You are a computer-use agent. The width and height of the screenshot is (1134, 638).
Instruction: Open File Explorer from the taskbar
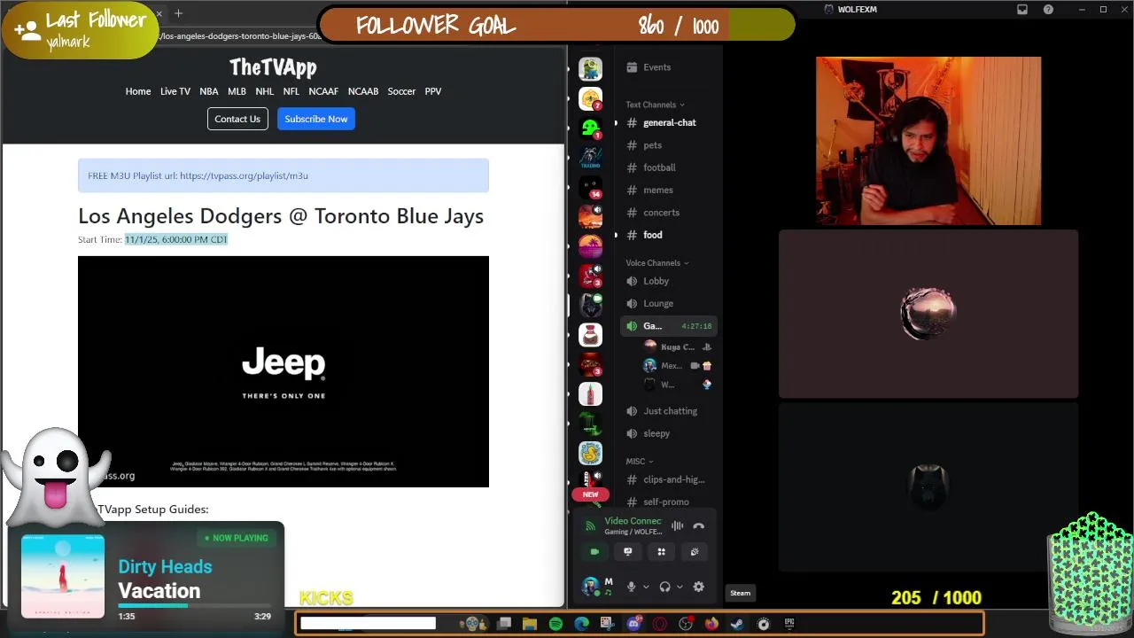click(530, 624)
